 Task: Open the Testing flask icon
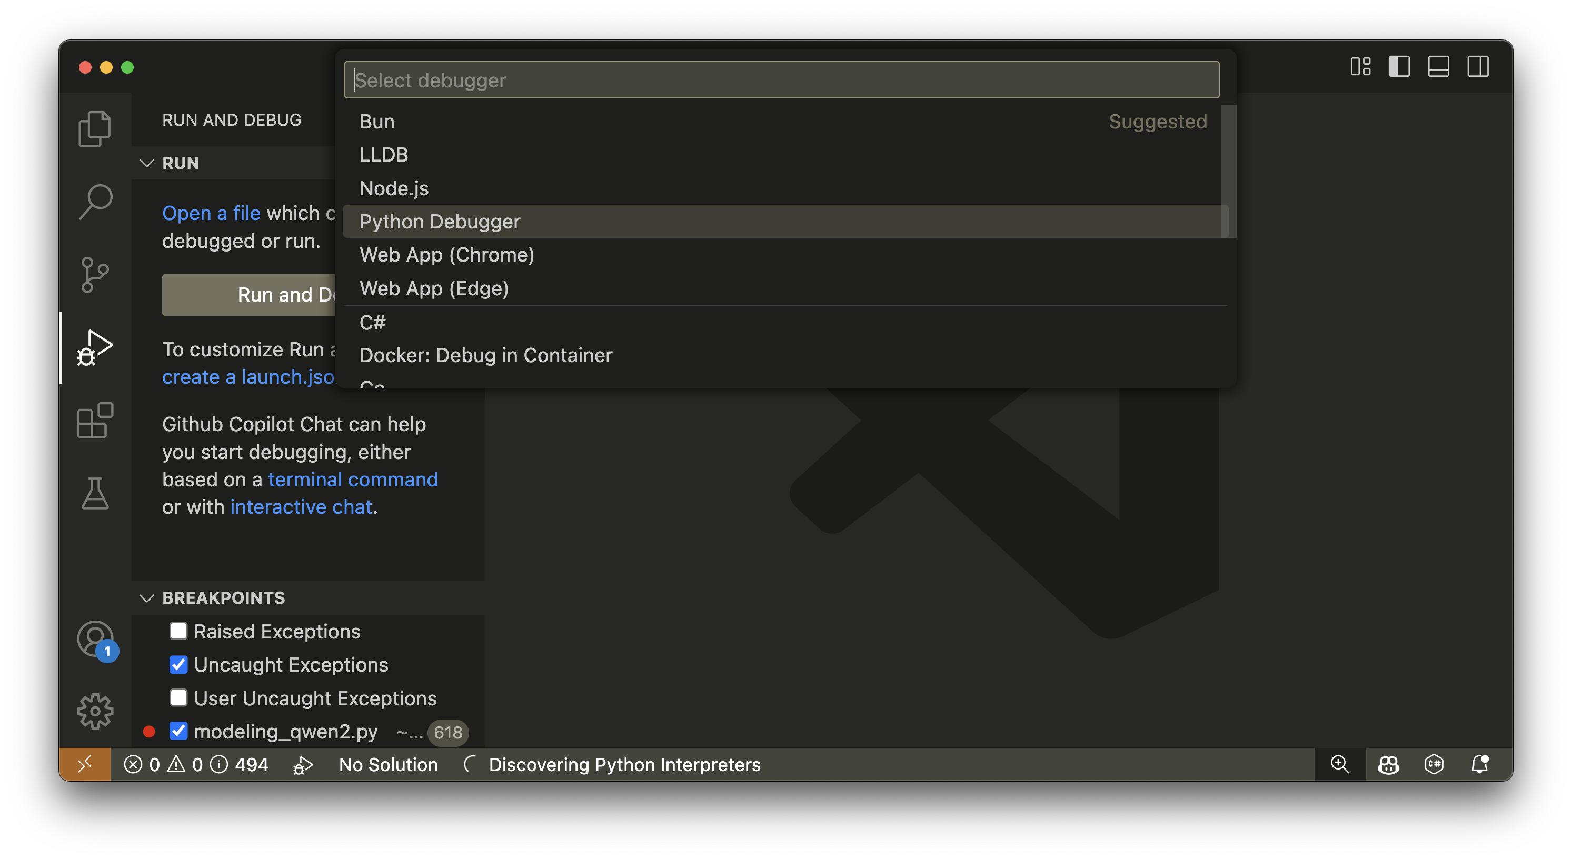pyautogui.click(x=95, y=493)
